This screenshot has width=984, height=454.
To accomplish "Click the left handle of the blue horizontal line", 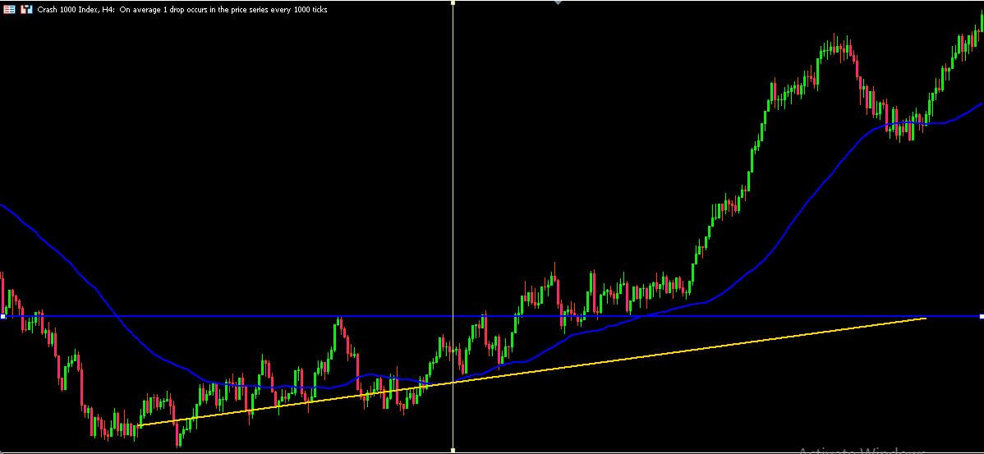I will click(2, 316).
